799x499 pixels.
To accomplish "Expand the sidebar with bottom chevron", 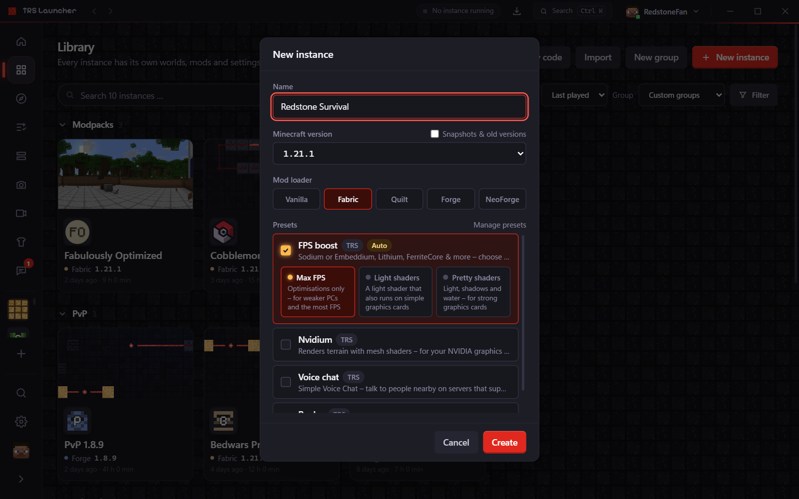I will coord(21,479).
